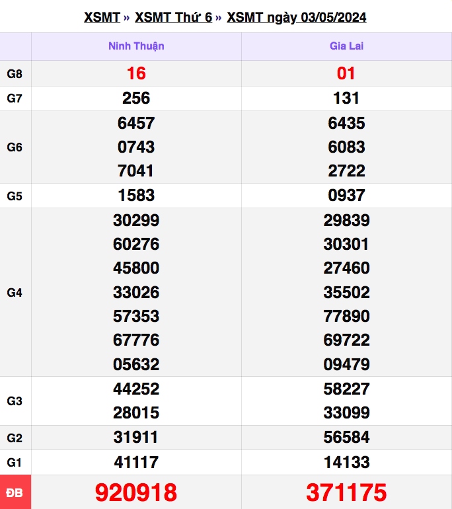Click the number 0743
This screenshot has width=452, height=509.
click(136, 147)
